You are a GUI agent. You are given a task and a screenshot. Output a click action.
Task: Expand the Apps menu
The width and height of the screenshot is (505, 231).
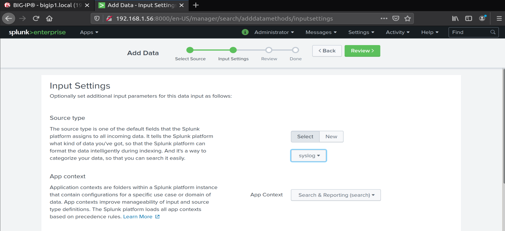(89, 32)
